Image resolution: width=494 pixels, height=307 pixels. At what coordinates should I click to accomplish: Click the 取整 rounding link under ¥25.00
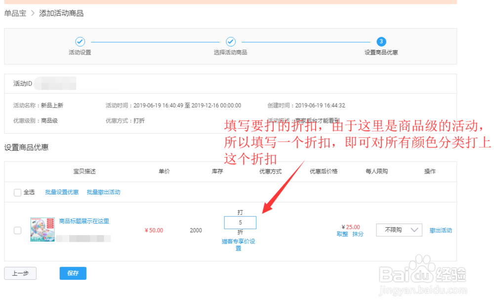pyautogui.click(x=343, y=234)
